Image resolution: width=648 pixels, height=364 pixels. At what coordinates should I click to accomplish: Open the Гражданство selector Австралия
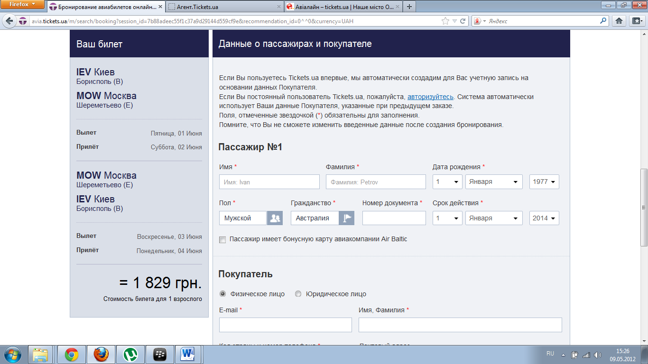click(315, 218)
